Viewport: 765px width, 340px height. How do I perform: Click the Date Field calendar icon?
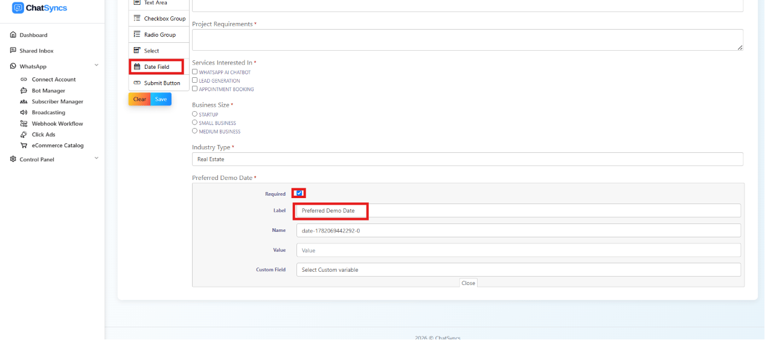pyautogui.click(x=137, y=67)
